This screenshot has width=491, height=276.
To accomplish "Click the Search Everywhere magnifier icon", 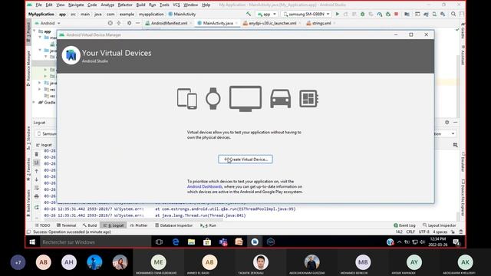I will tap(453, 14).
